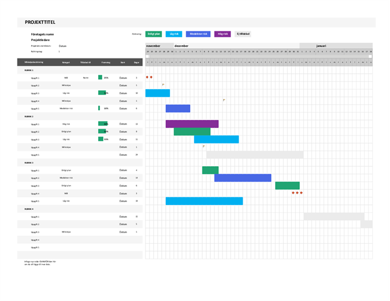Select the RUBRIK 4 section heading
Viewport: 390px width, 301px height.
tap(29, 209)
